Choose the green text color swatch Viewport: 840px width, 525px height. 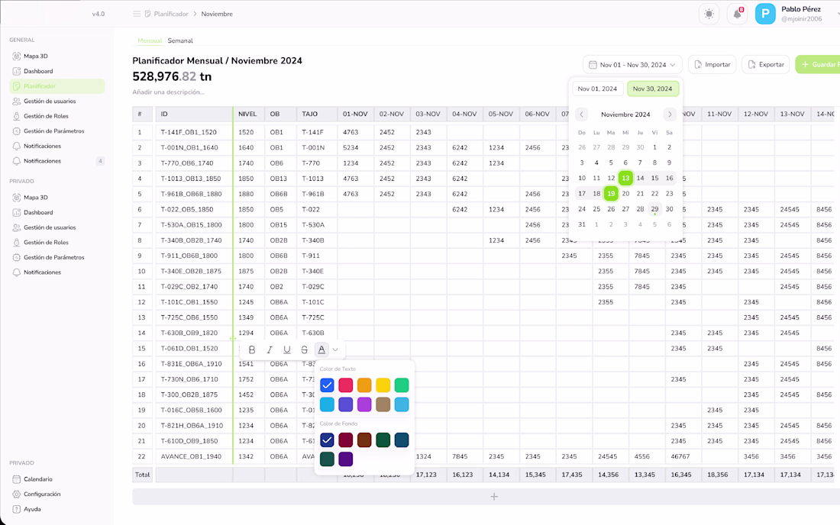coord(402,385)
